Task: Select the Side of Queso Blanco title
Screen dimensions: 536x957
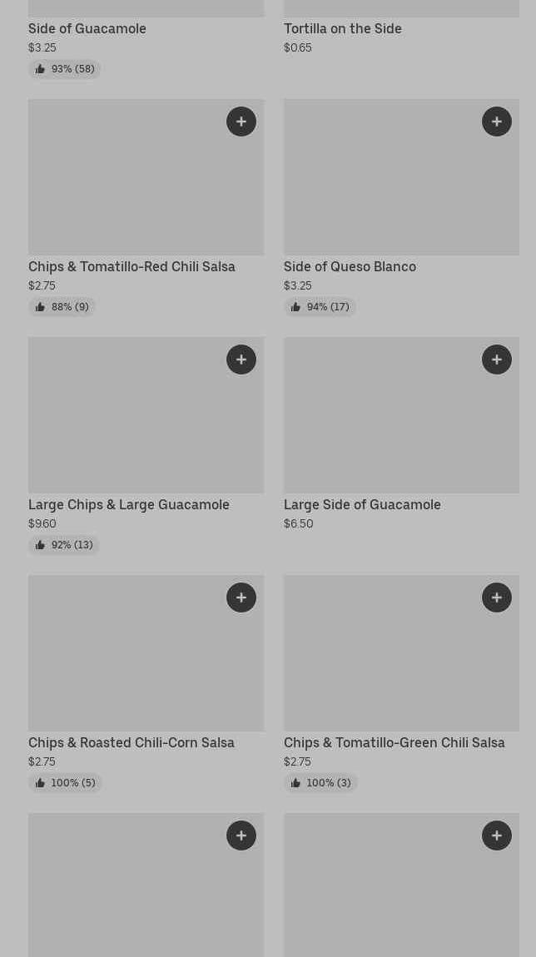Action: click(350, 266)
